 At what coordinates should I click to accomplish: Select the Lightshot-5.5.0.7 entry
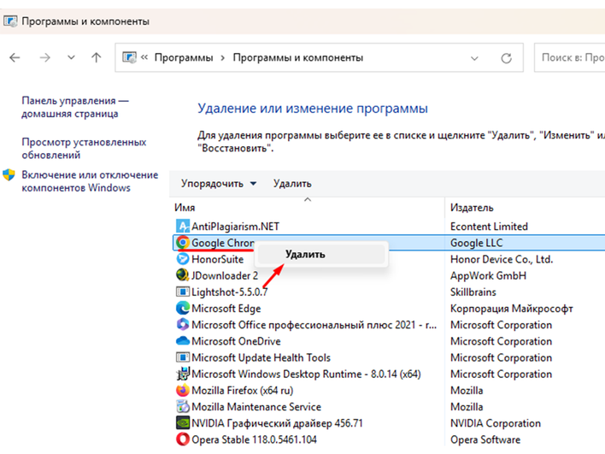coord(229,292)
